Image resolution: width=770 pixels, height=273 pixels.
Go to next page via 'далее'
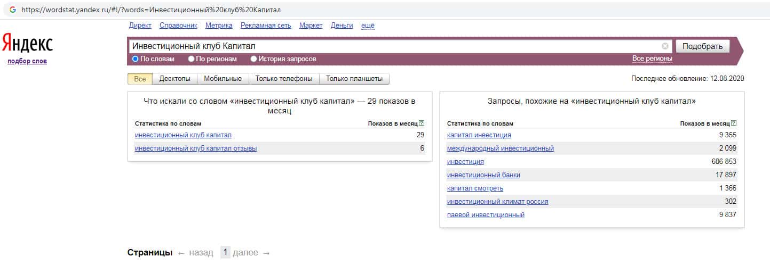(x=251, y=253)
